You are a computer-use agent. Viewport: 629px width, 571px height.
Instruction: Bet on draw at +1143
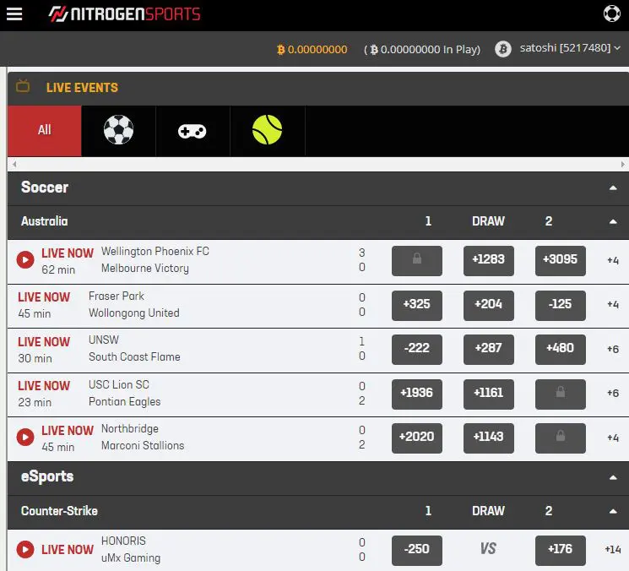(x=489, y=438)
